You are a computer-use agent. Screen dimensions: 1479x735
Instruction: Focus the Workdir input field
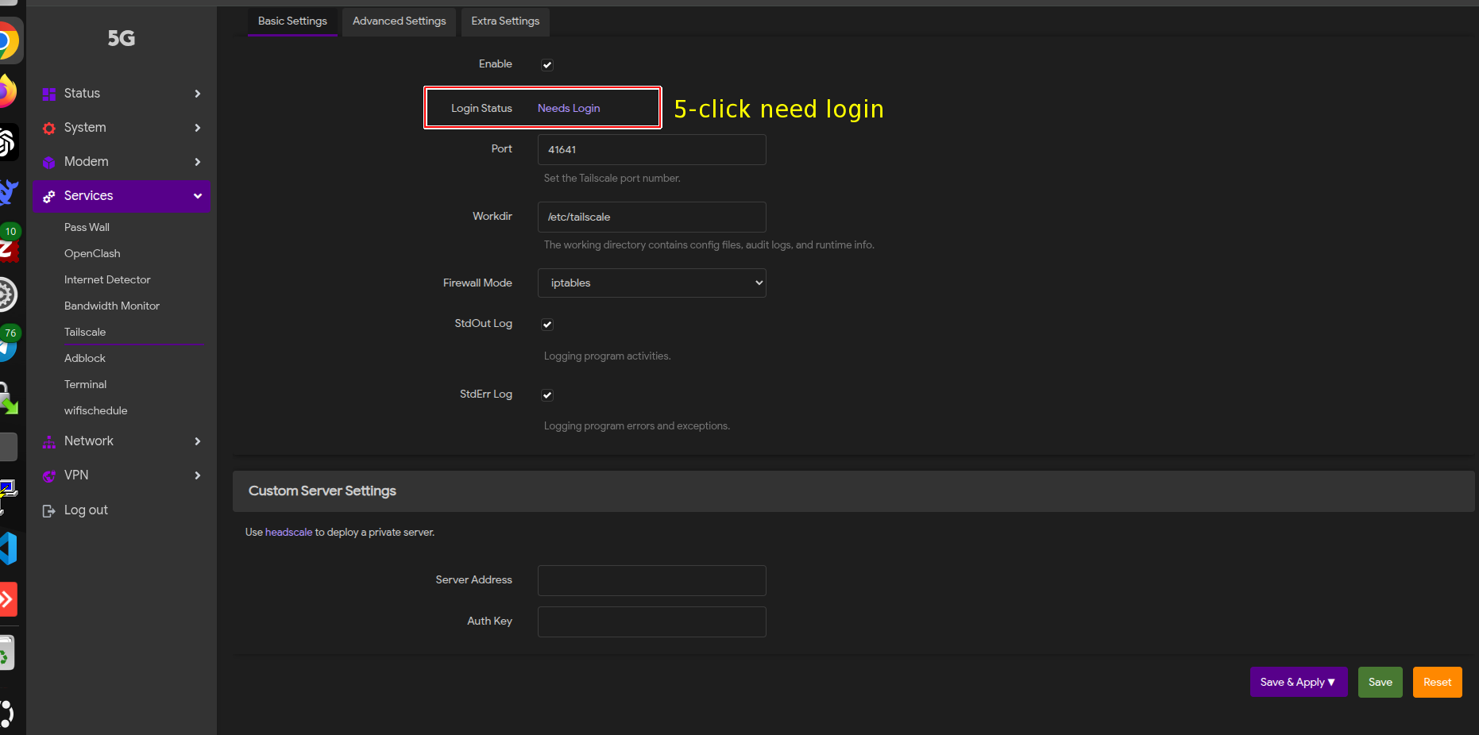click(x=652, y=217)
